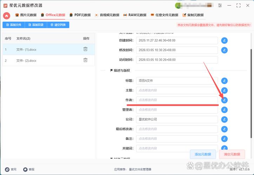Click the 访问时间 input field
This screenshot has width=254, height=175.
177,60
